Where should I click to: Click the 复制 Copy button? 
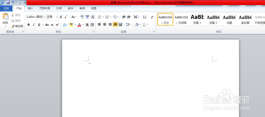tap(16, 21)
